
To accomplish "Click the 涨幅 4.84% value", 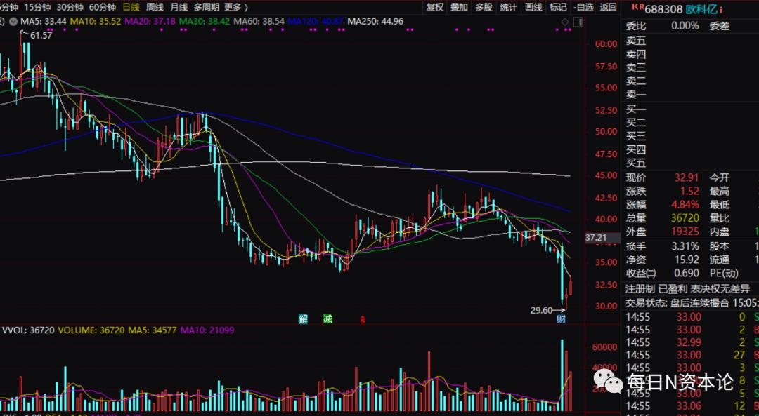I will (x=685, y=205).
